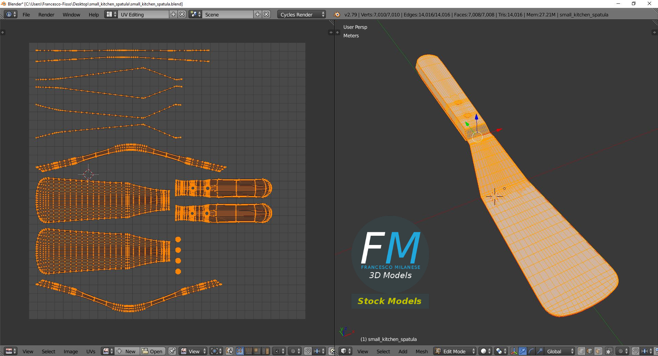
Task: Expand the Global transform orientation dropdown
Action: tap(559, 351)
